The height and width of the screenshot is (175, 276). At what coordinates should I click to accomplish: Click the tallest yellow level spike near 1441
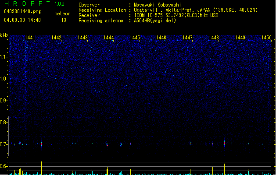tap(41, 168)
